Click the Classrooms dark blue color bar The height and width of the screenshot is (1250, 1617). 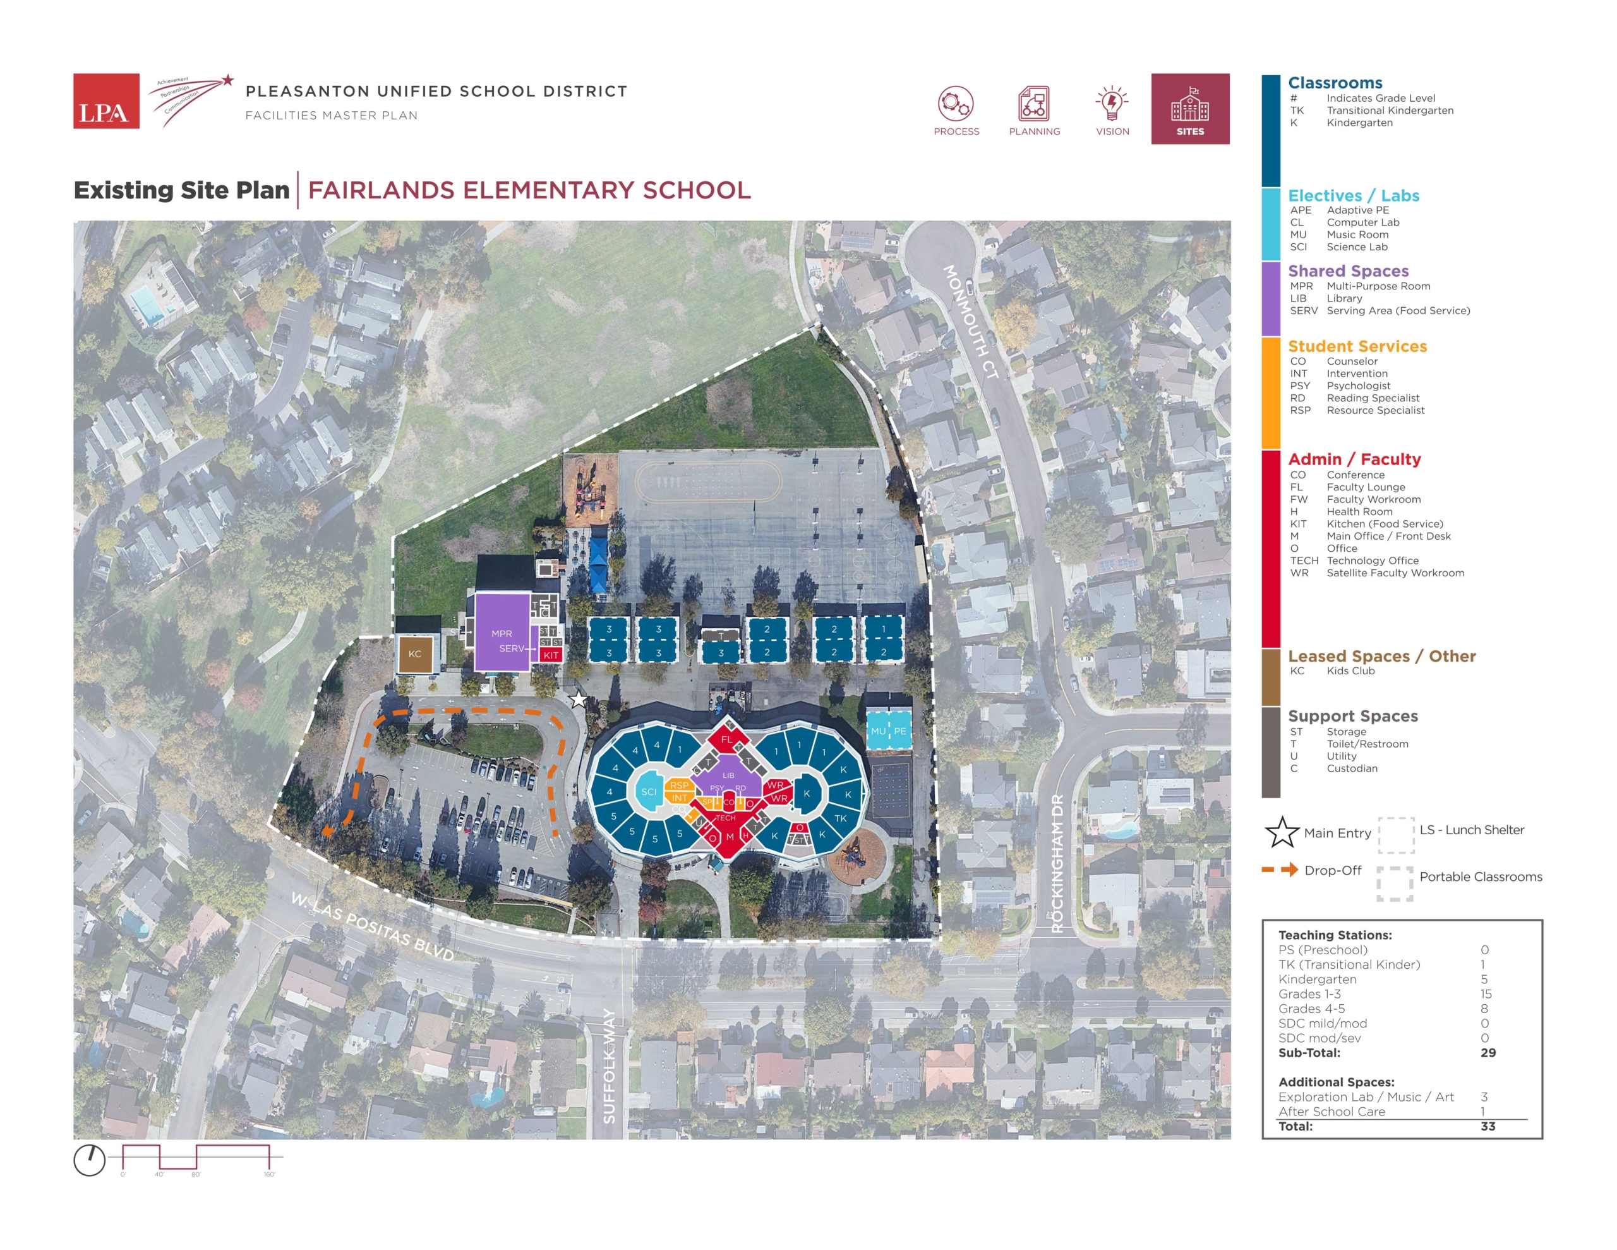point(1270,130)
